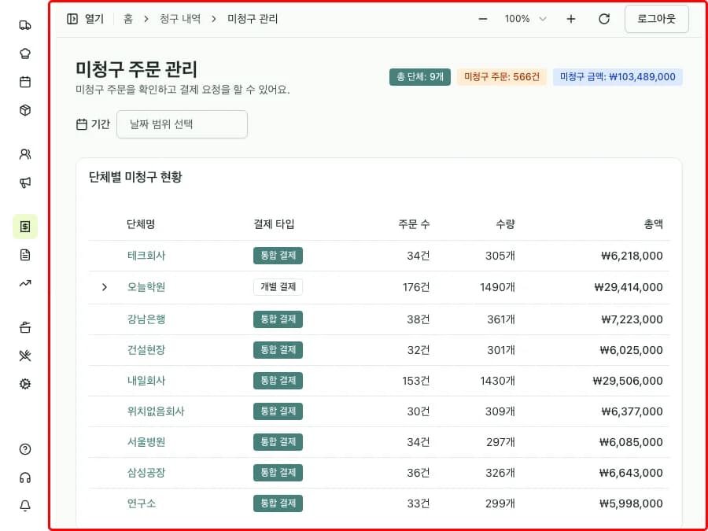Screen dimensions: 708x531
Task: Open the settings gear in the sidebar
Action: point(24,383)
